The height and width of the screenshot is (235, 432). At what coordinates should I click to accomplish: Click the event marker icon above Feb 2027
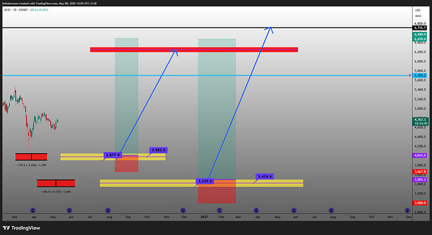click(220, 211)
